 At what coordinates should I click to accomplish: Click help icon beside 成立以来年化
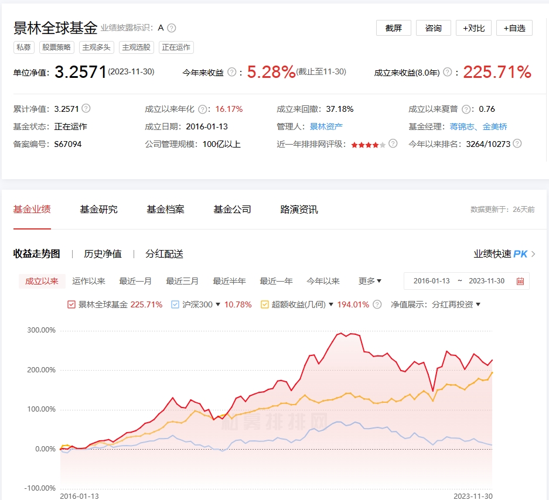(202, 109)
